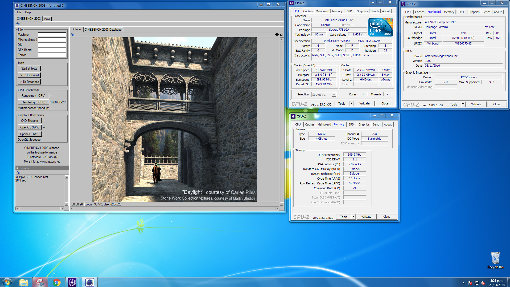This screenshot has height=287, width=510.
Task: Switch to CINEBENCH 2003 Database tab
Action: click(103, 30)
